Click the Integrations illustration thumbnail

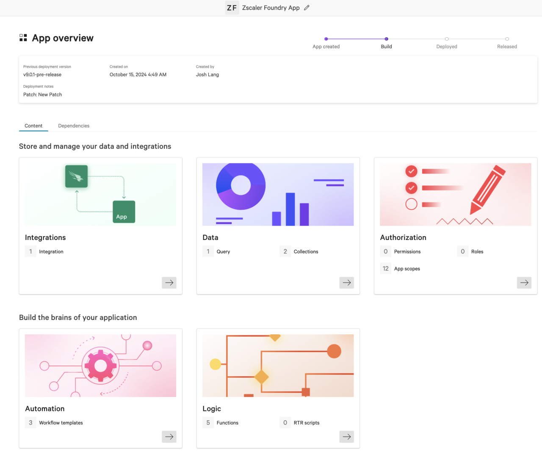pyautogui.click(x=100, y=194)
